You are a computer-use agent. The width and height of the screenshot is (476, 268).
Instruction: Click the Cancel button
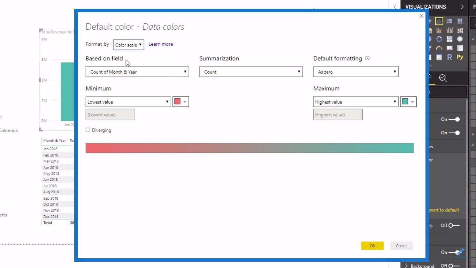[401, 246]
